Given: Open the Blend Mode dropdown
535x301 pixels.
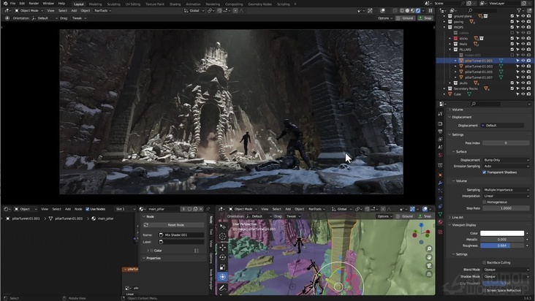Looking at the screenshot, I should point(506,270).
